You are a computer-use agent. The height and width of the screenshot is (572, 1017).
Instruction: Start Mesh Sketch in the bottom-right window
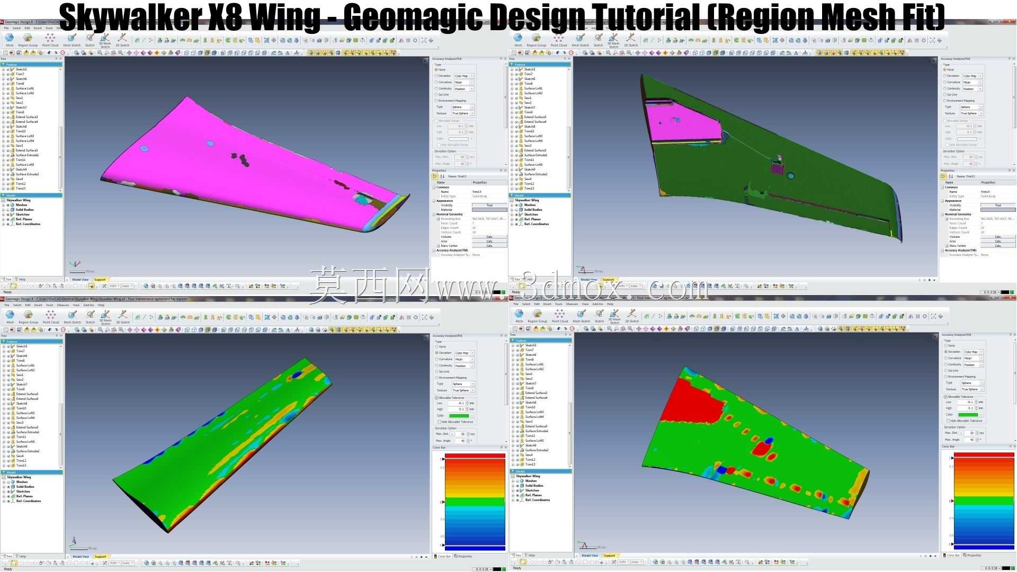pos(582,316)
